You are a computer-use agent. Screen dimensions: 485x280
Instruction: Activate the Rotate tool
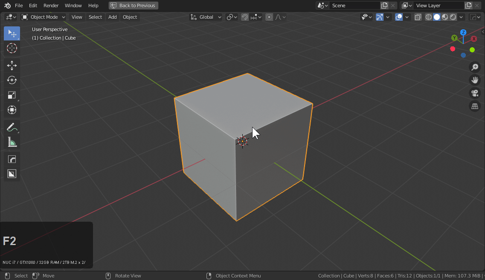(x=12, y=80)
